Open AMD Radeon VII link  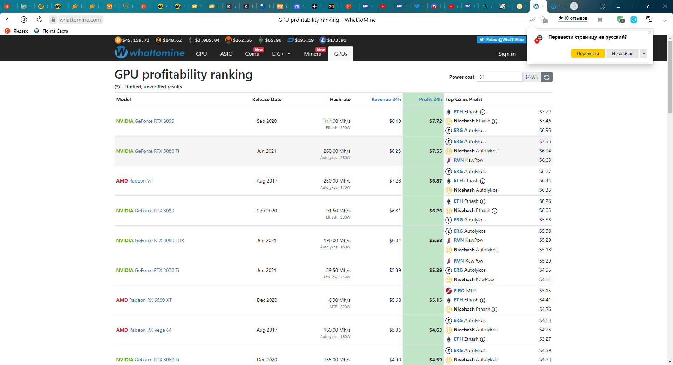pos(134,181)
